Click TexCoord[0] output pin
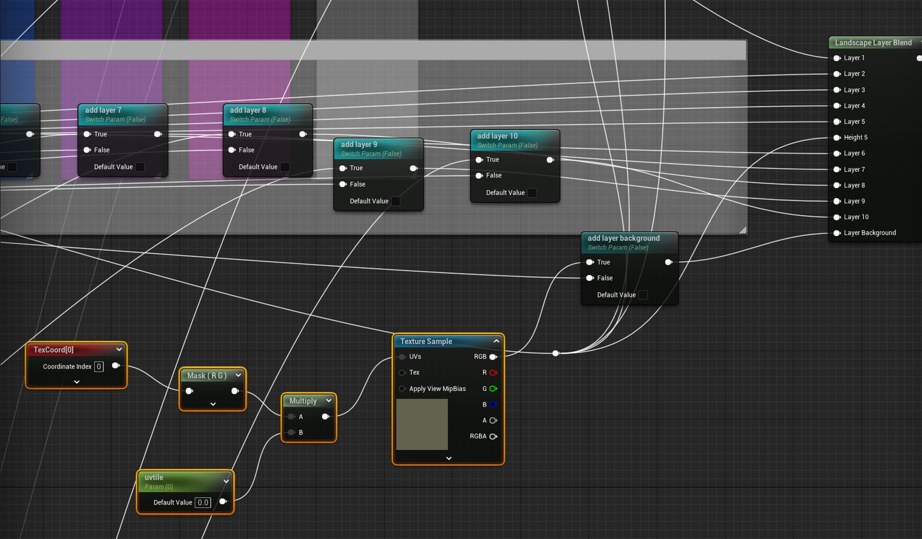The height and width of the screenshot is (539, 922). click(116, 366)
